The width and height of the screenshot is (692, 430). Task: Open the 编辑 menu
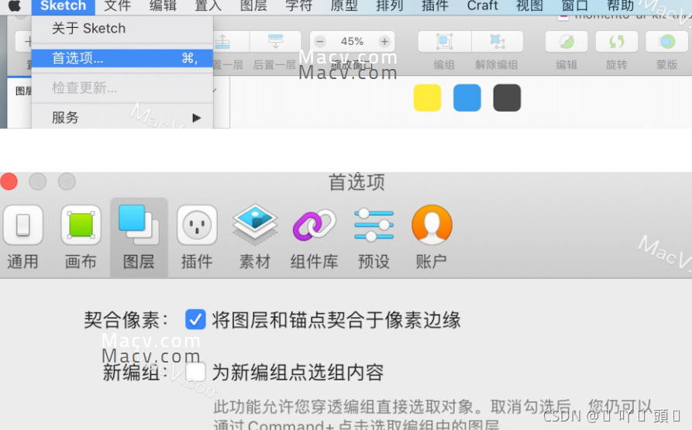point(163,5)
